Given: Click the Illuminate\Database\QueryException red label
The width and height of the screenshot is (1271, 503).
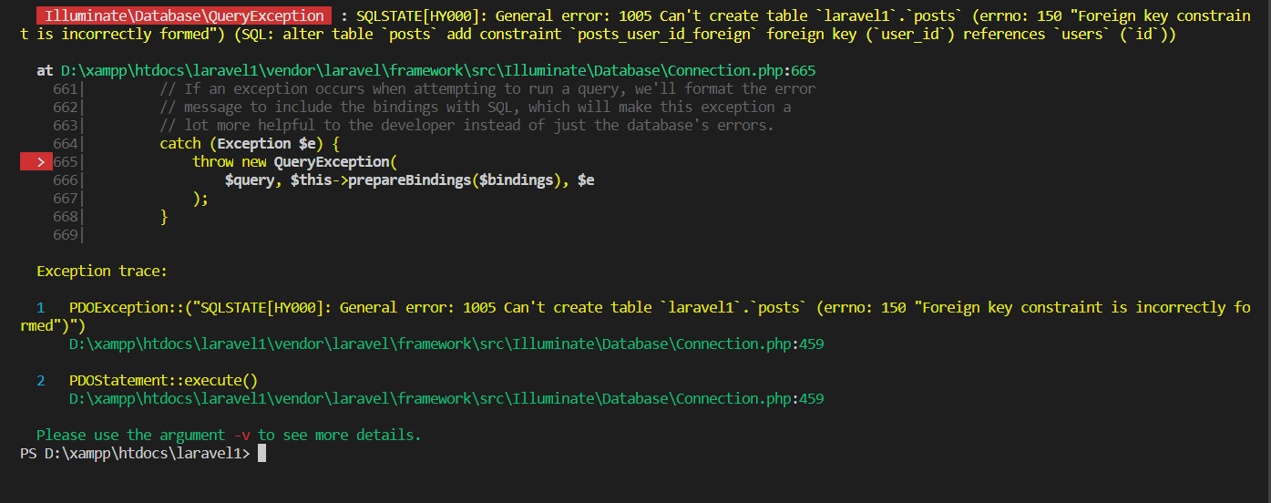Looking at the screenshot, I should tap(183, 15).
